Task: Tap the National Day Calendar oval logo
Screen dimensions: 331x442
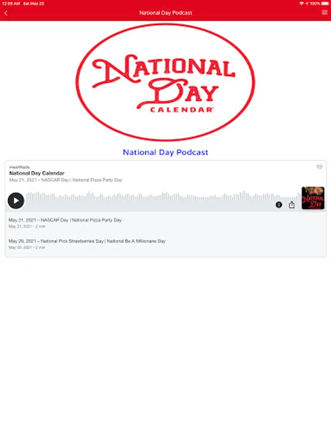Action: point(166,82)
